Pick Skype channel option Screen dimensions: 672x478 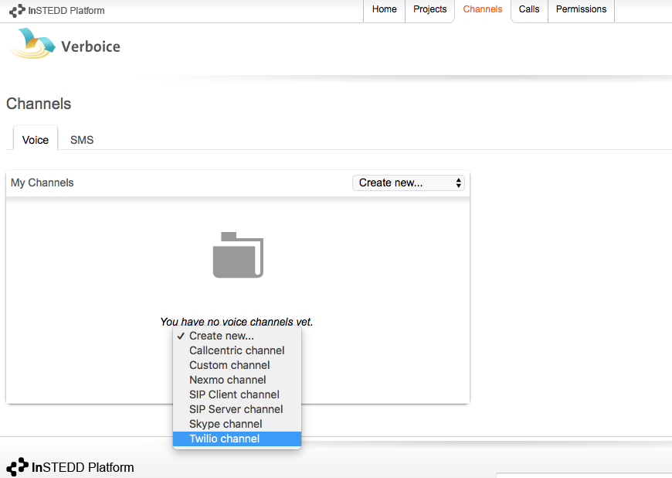(x=237, y=424)
